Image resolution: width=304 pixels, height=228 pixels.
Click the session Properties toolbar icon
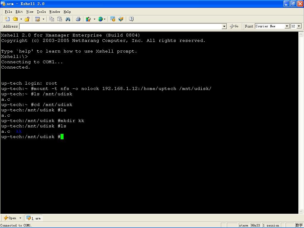coord(38,19)
